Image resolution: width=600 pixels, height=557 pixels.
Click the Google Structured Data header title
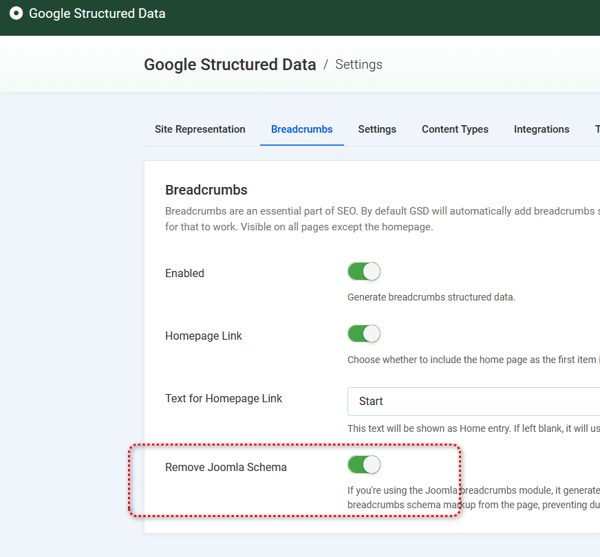(97, 13)
